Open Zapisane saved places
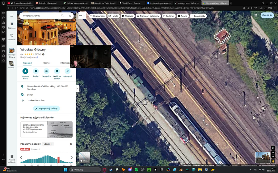278x173 pixels. [12, 26]
